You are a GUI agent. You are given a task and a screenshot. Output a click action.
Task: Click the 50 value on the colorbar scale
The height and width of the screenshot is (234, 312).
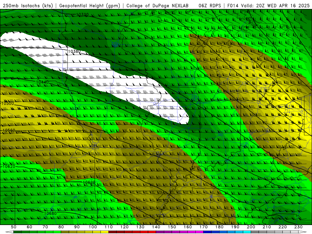(14, 227)
